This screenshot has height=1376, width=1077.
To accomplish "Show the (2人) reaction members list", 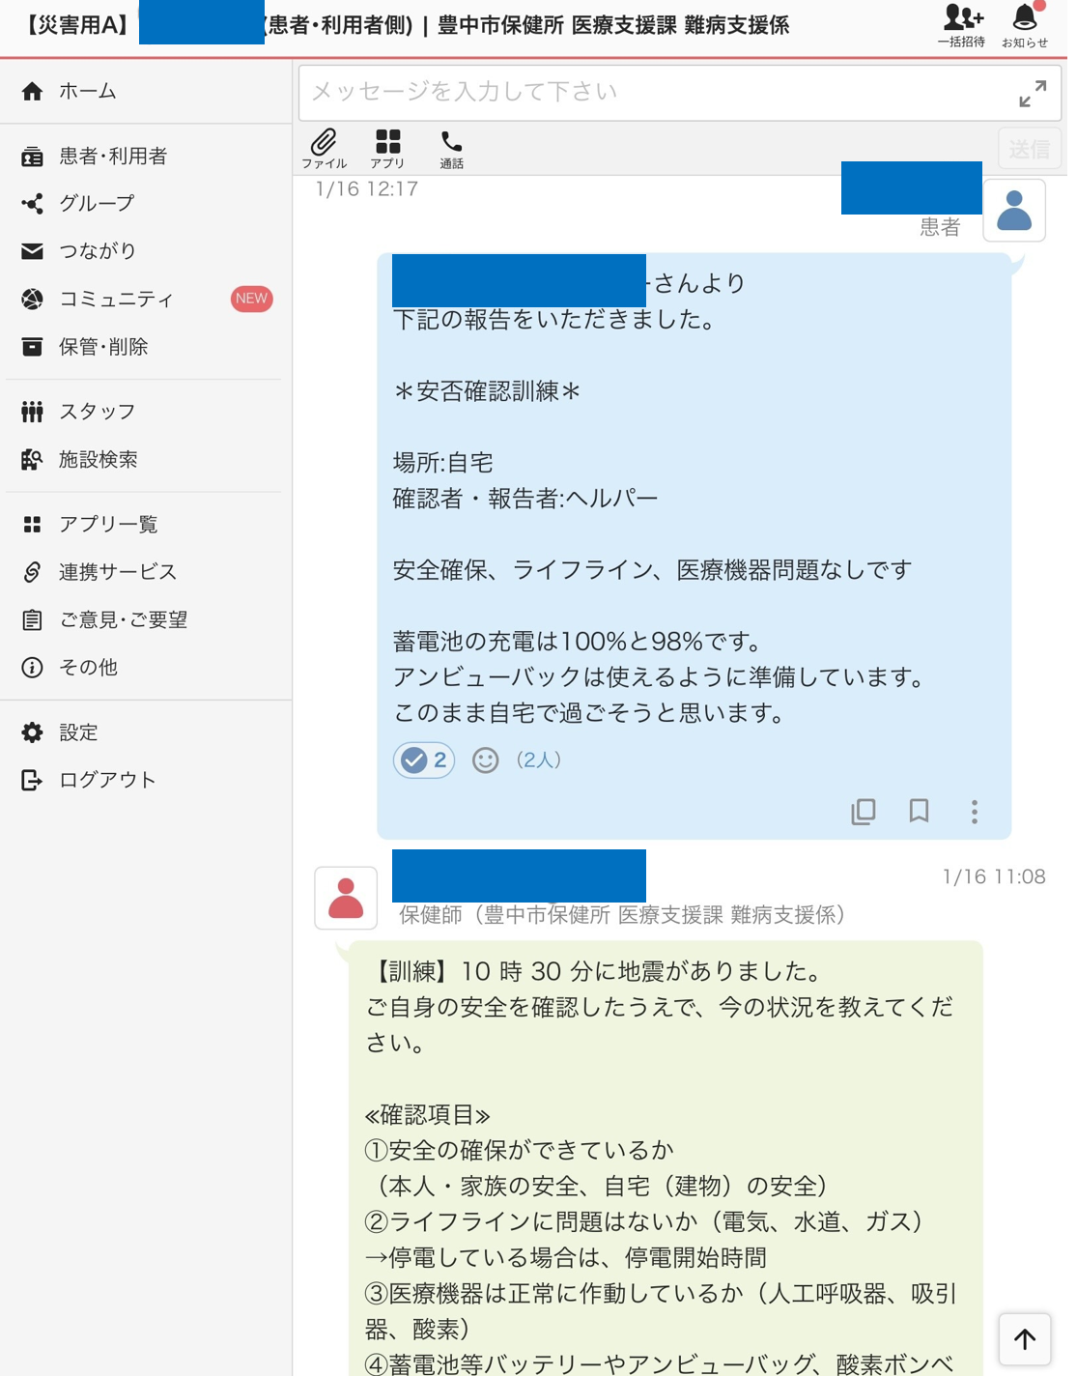I will pos(539,760).
